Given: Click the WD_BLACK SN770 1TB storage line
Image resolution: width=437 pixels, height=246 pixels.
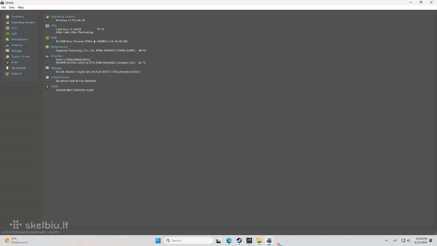Looking at the screenshot, I should tap(98, 72).
